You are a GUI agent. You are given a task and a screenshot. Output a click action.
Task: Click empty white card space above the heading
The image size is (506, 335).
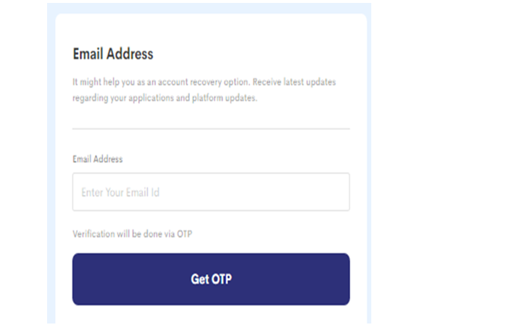tap(211, 29)
